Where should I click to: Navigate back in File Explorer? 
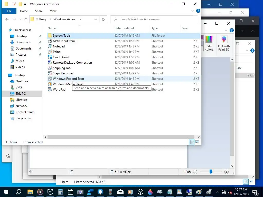pos(7,19)
